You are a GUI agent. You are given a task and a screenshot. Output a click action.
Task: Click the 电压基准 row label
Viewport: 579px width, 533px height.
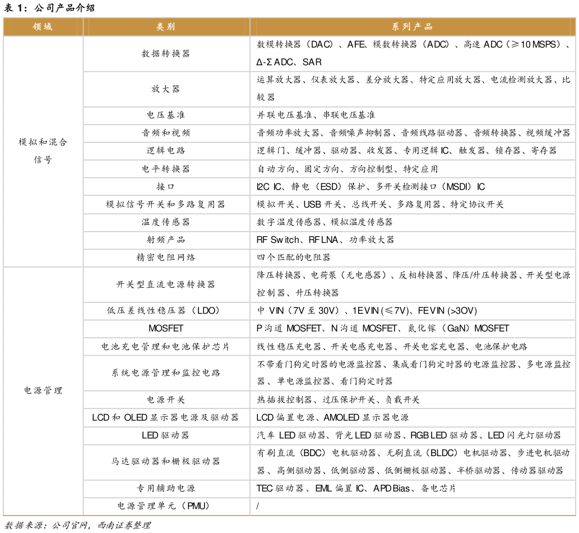(166, 115)
